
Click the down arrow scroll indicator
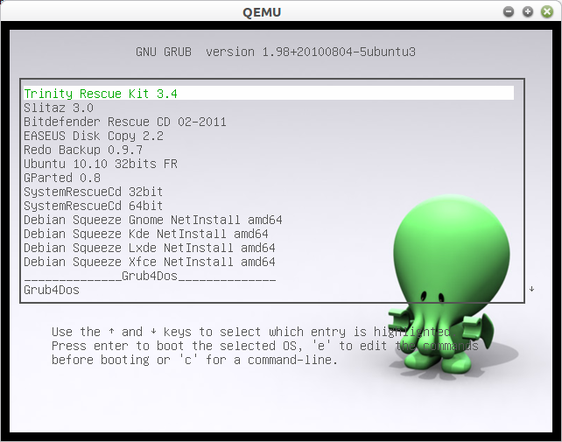tap(532, 289)
